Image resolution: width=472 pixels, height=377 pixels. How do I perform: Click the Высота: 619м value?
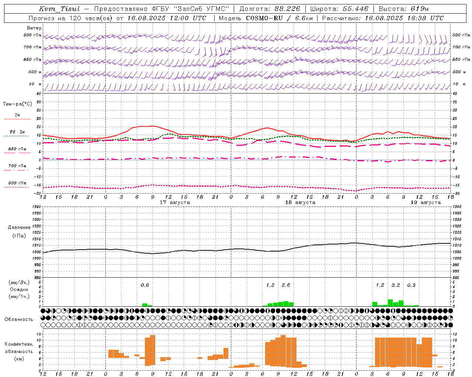404,9
